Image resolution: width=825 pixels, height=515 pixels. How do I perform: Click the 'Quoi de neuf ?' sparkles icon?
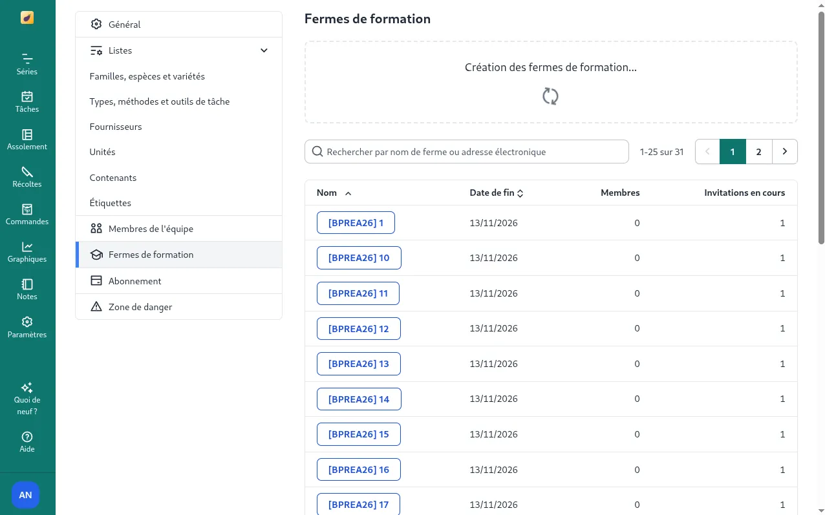point(27,388)
